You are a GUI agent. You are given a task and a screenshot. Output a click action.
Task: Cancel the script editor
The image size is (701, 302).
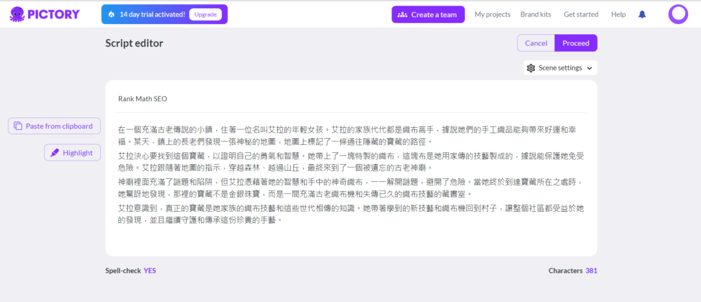pos(535,43)
